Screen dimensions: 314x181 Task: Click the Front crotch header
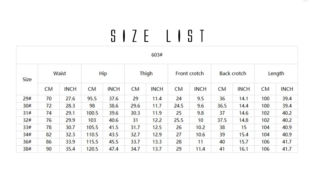[x=189, y=73]
